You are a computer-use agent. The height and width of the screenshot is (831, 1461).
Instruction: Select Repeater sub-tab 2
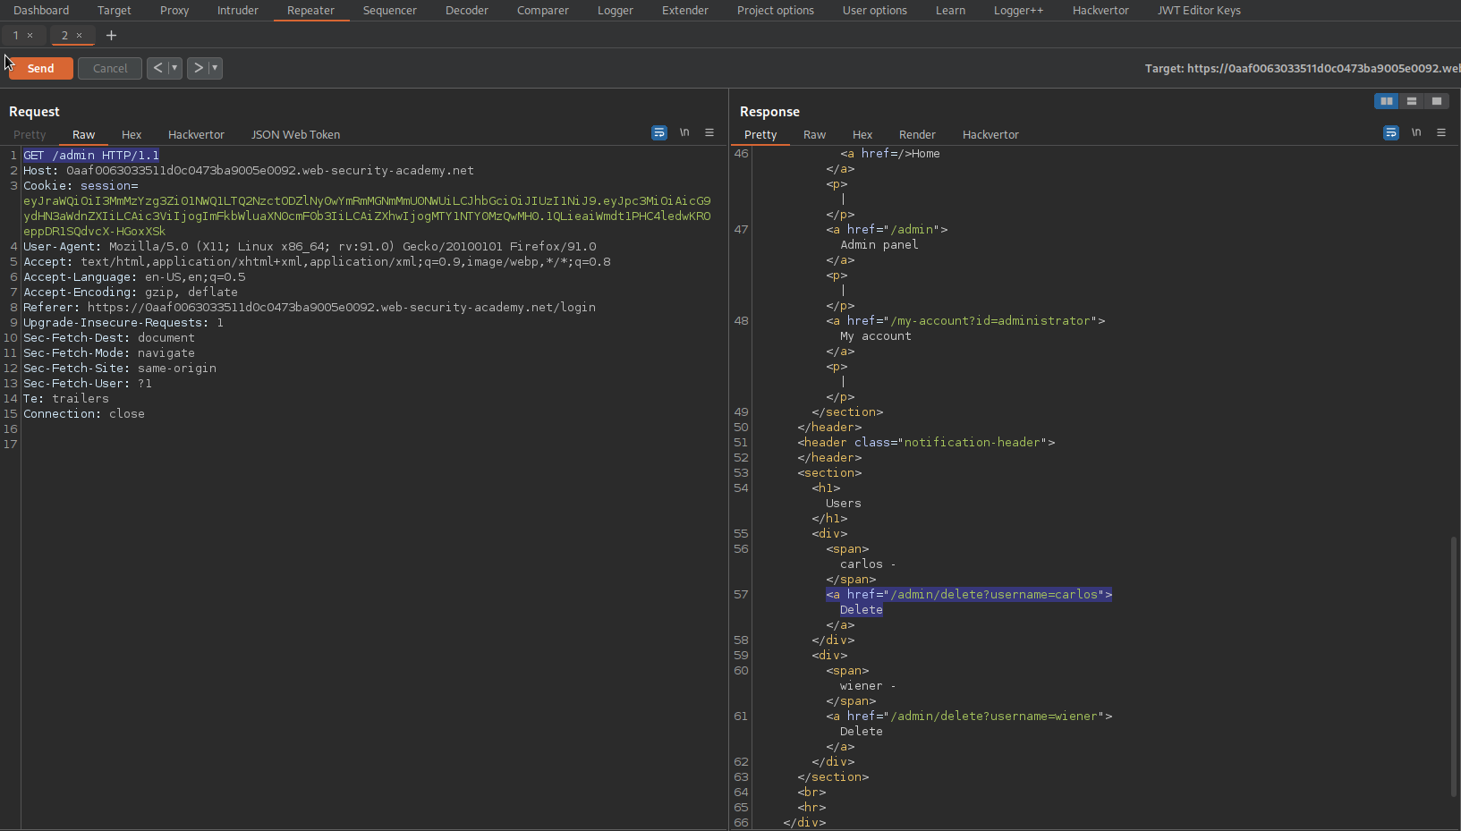(64, 36)
